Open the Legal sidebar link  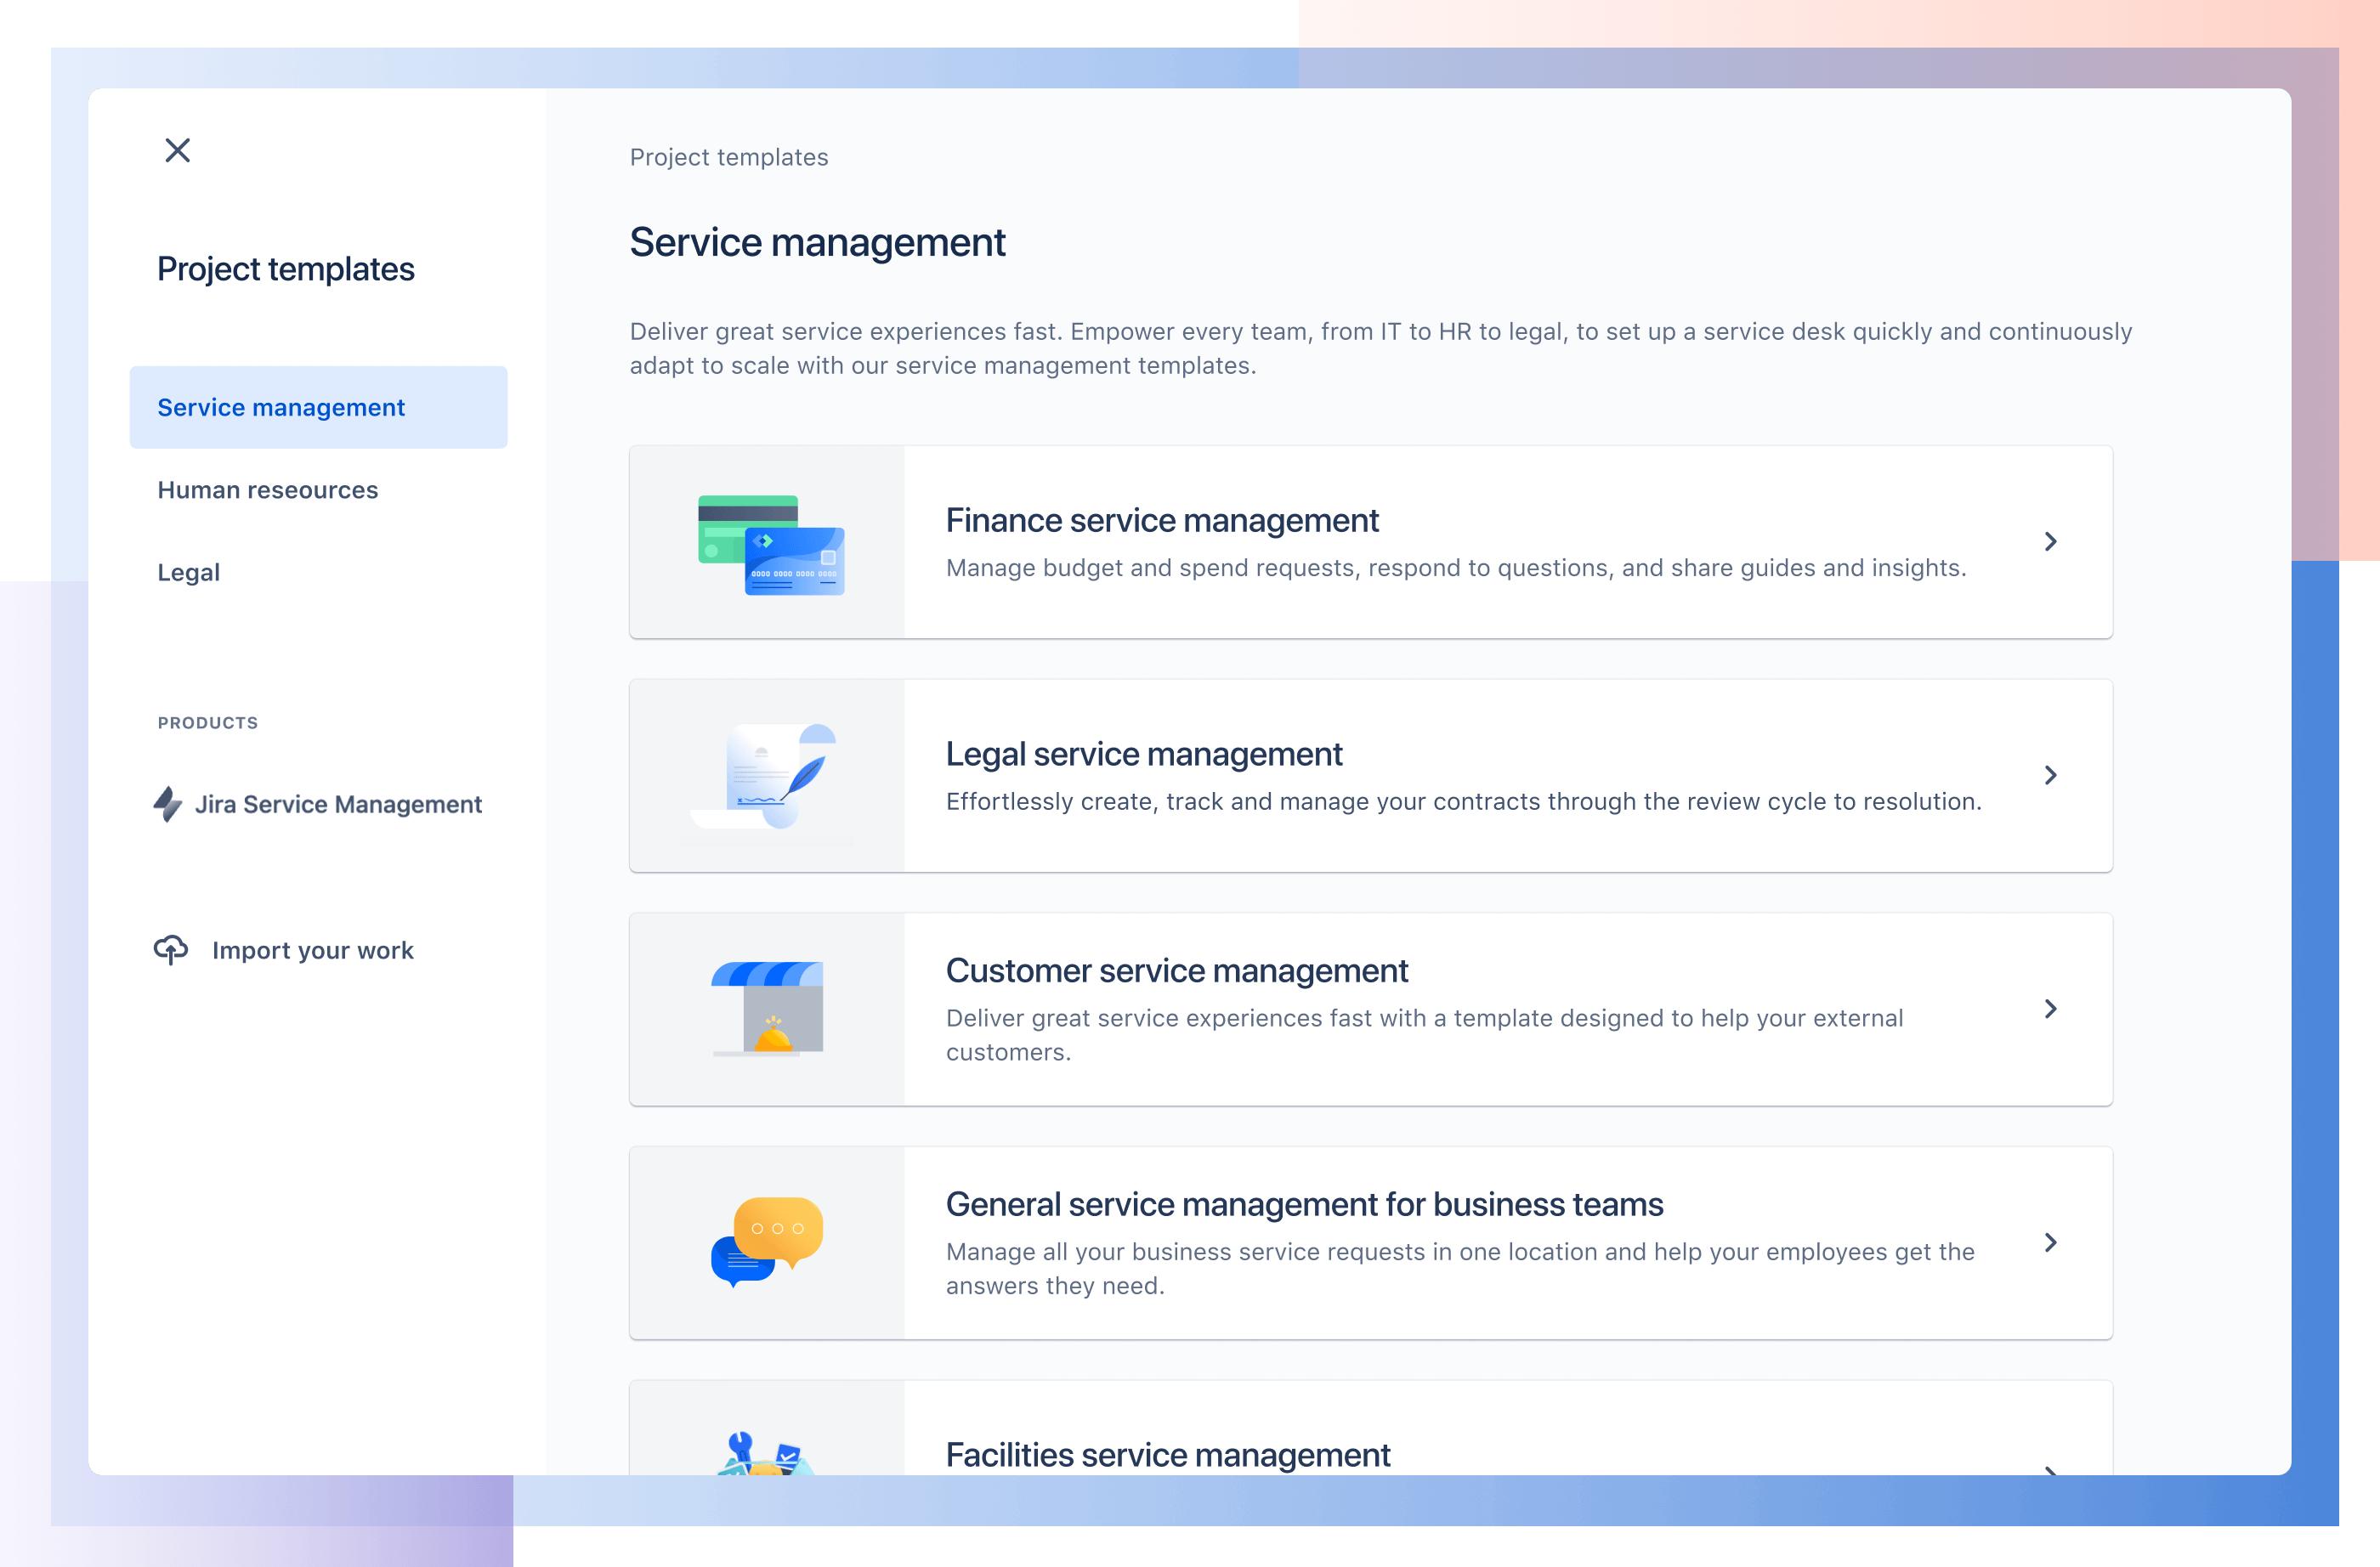tap(187, 570)
